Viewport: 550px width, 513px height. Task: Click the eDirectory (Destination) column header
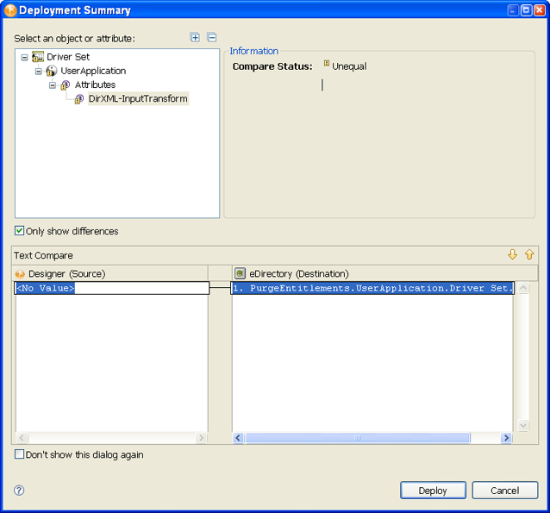(x=384, y=273)
